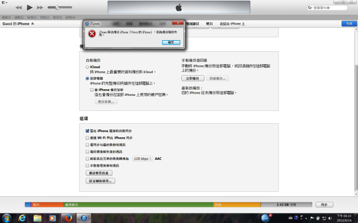Click the vertical scrollbar of the summary
The width and height of the screenshot is (358, 223).
pyautogui.click(x=356, y=128)
